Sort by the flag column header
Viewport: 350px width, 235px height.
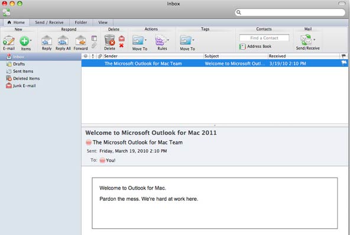[x=343, y=56]
